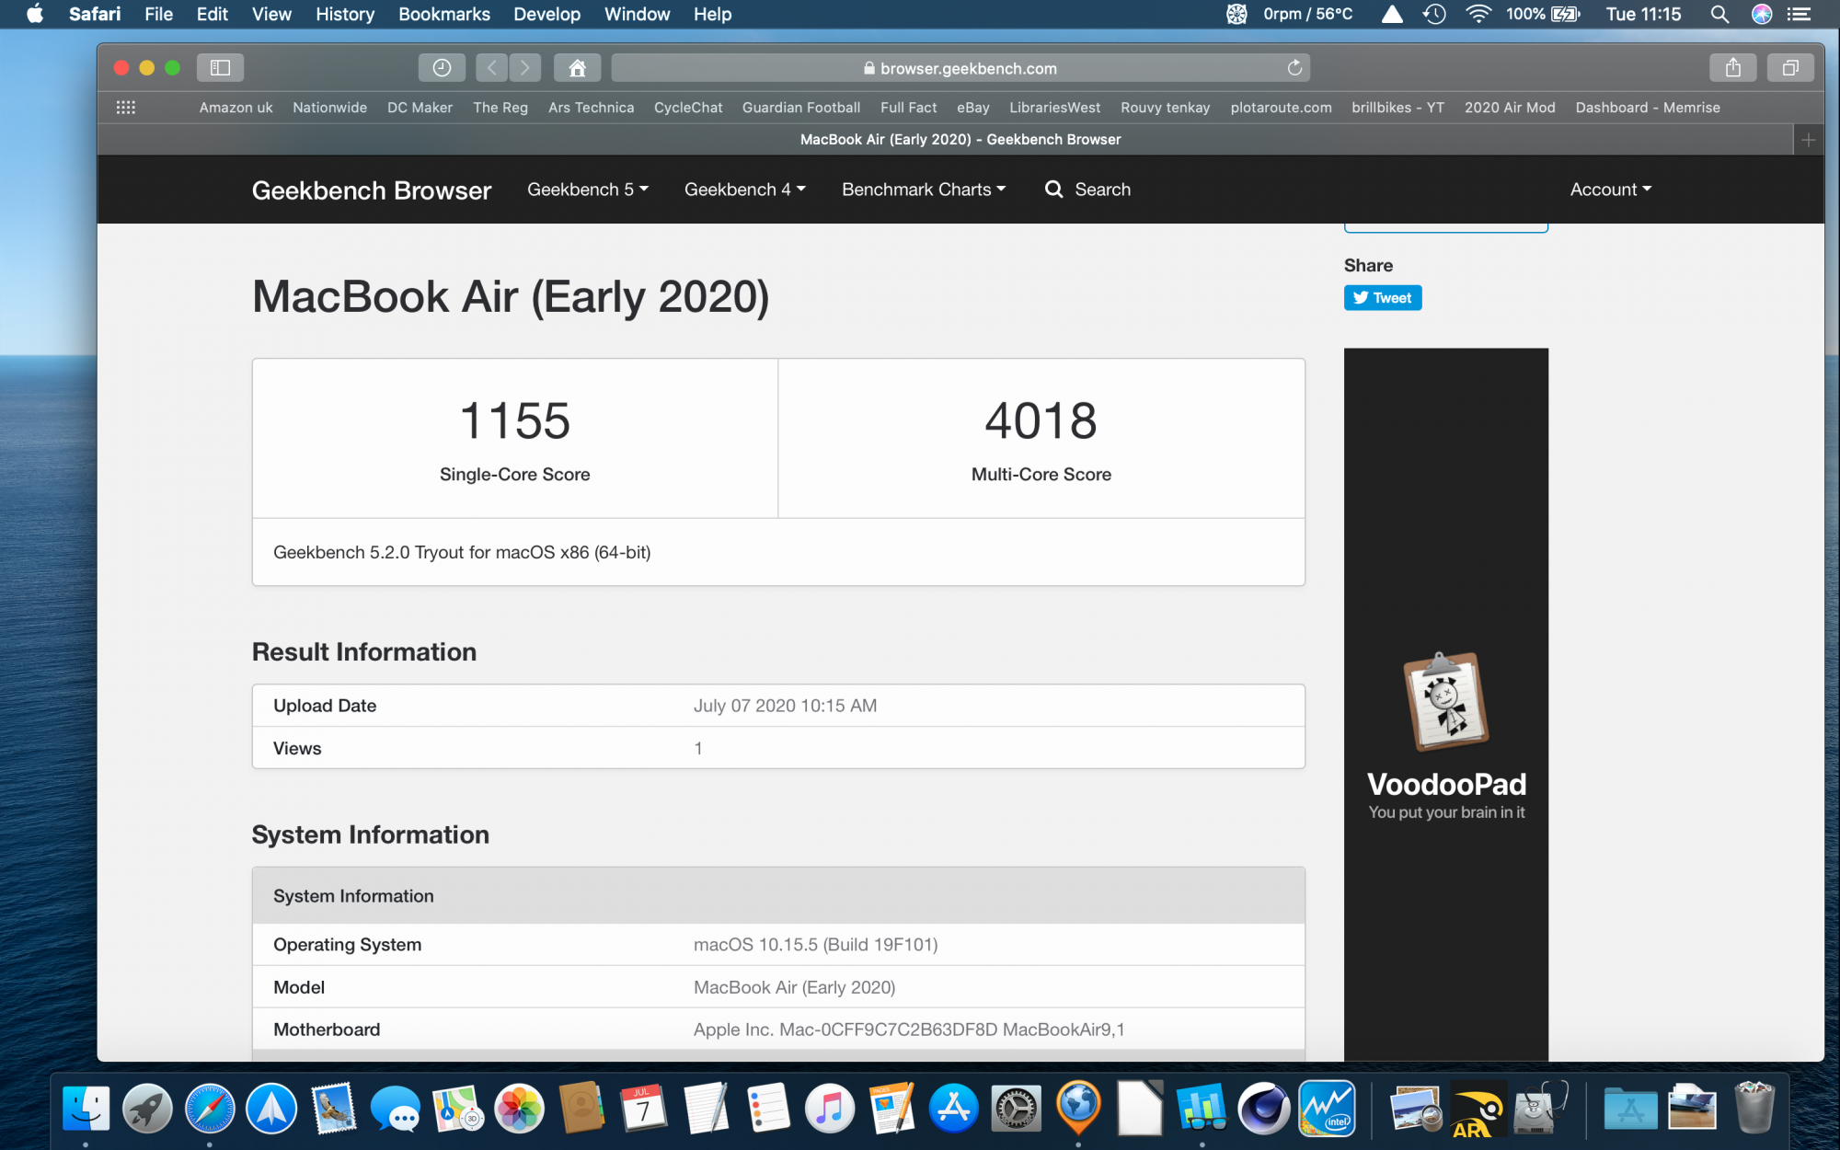
Task: Go back to previous page
Action: coord(492,68)
